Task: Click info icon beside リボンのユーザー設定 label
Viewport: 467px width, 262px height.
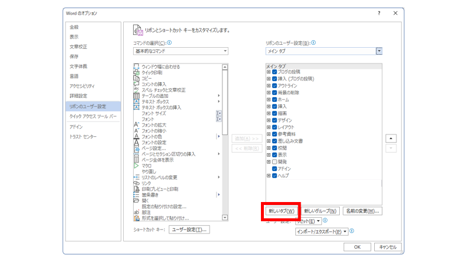Action: point(313,43)
